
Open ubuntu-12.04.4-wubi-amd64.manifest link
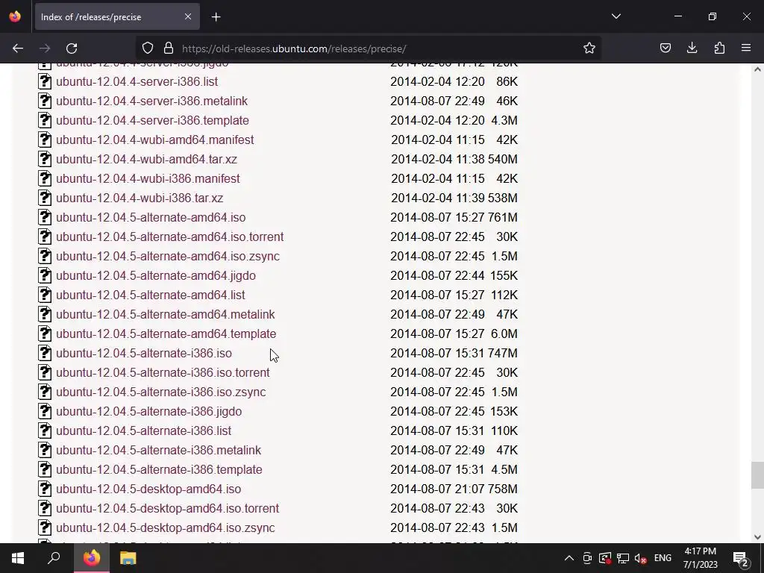[155, 140]
